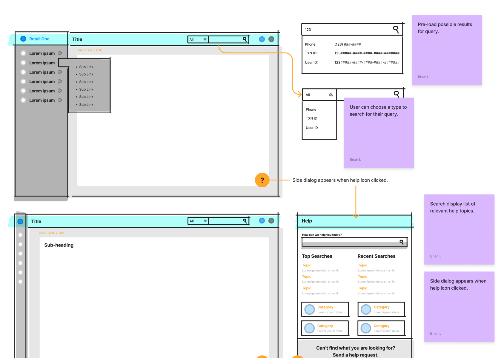504x358 pixels.
Task: Open the first Topic link under Top Searches
Action: [306, 265]
